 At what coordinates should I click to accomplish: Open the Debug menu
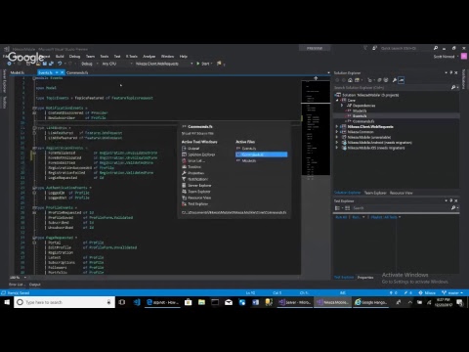click(74, 57)
